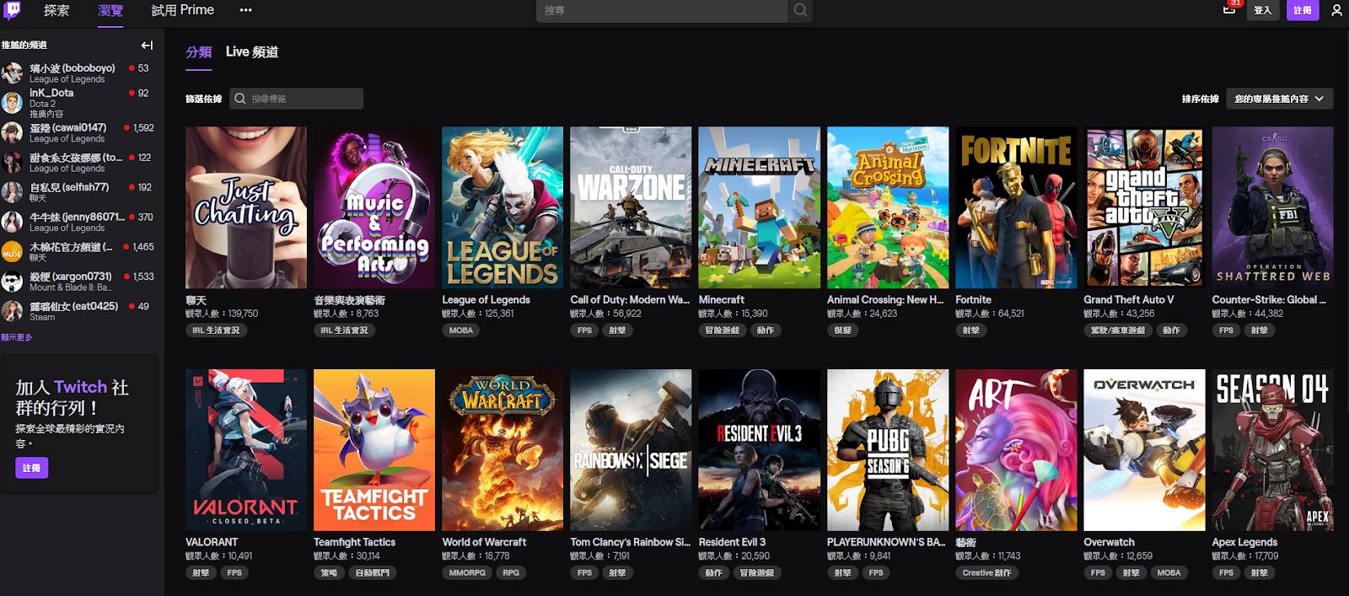
Task: Click the Fortnite title link
Action: pos(974,300)
